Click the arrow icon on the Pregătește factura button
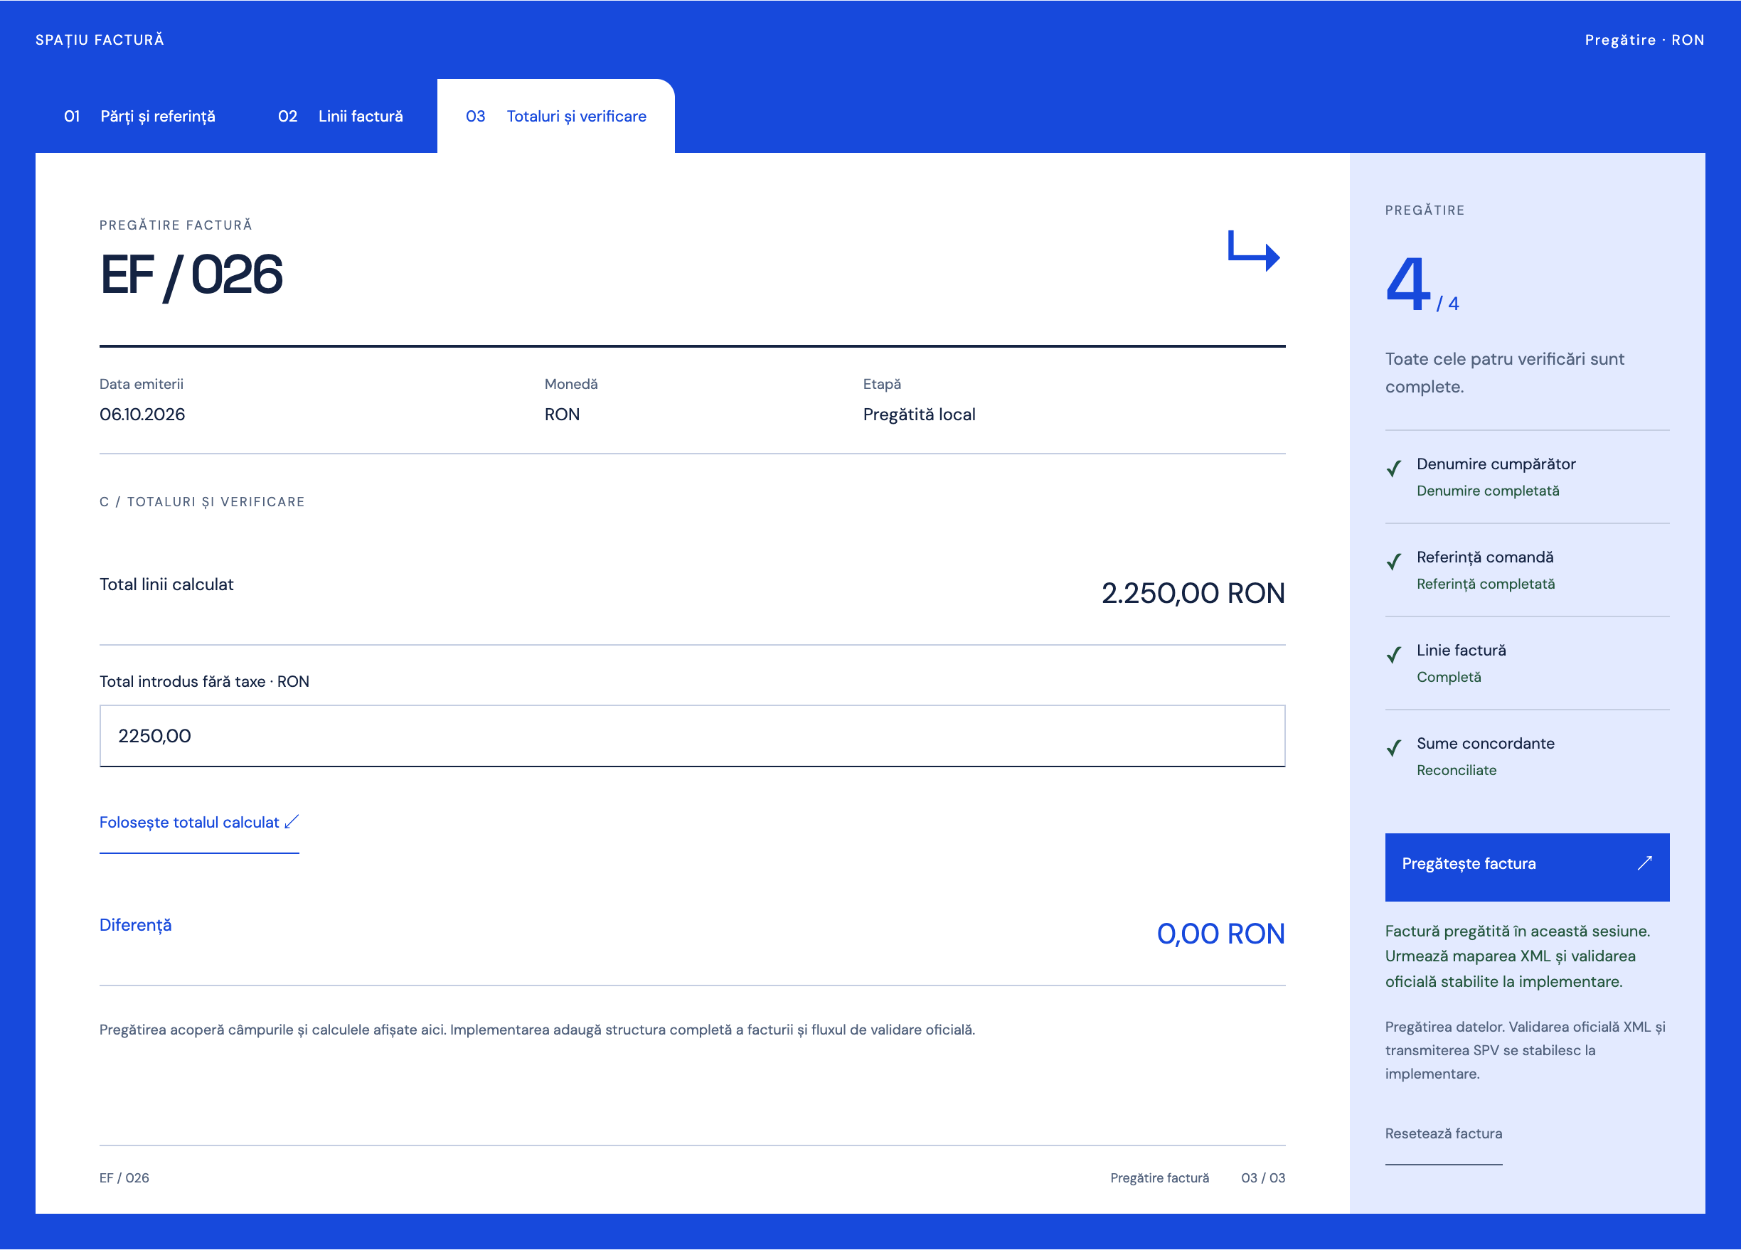 (1644, 863)
